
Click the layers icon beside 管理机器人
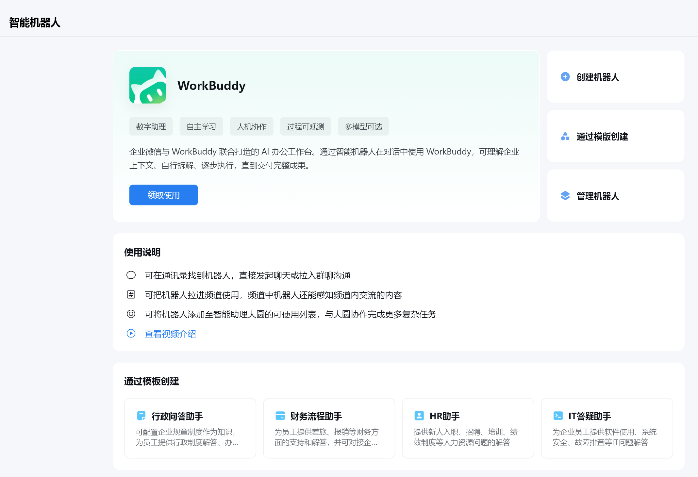pyautogui.click(x=565, y=196)
